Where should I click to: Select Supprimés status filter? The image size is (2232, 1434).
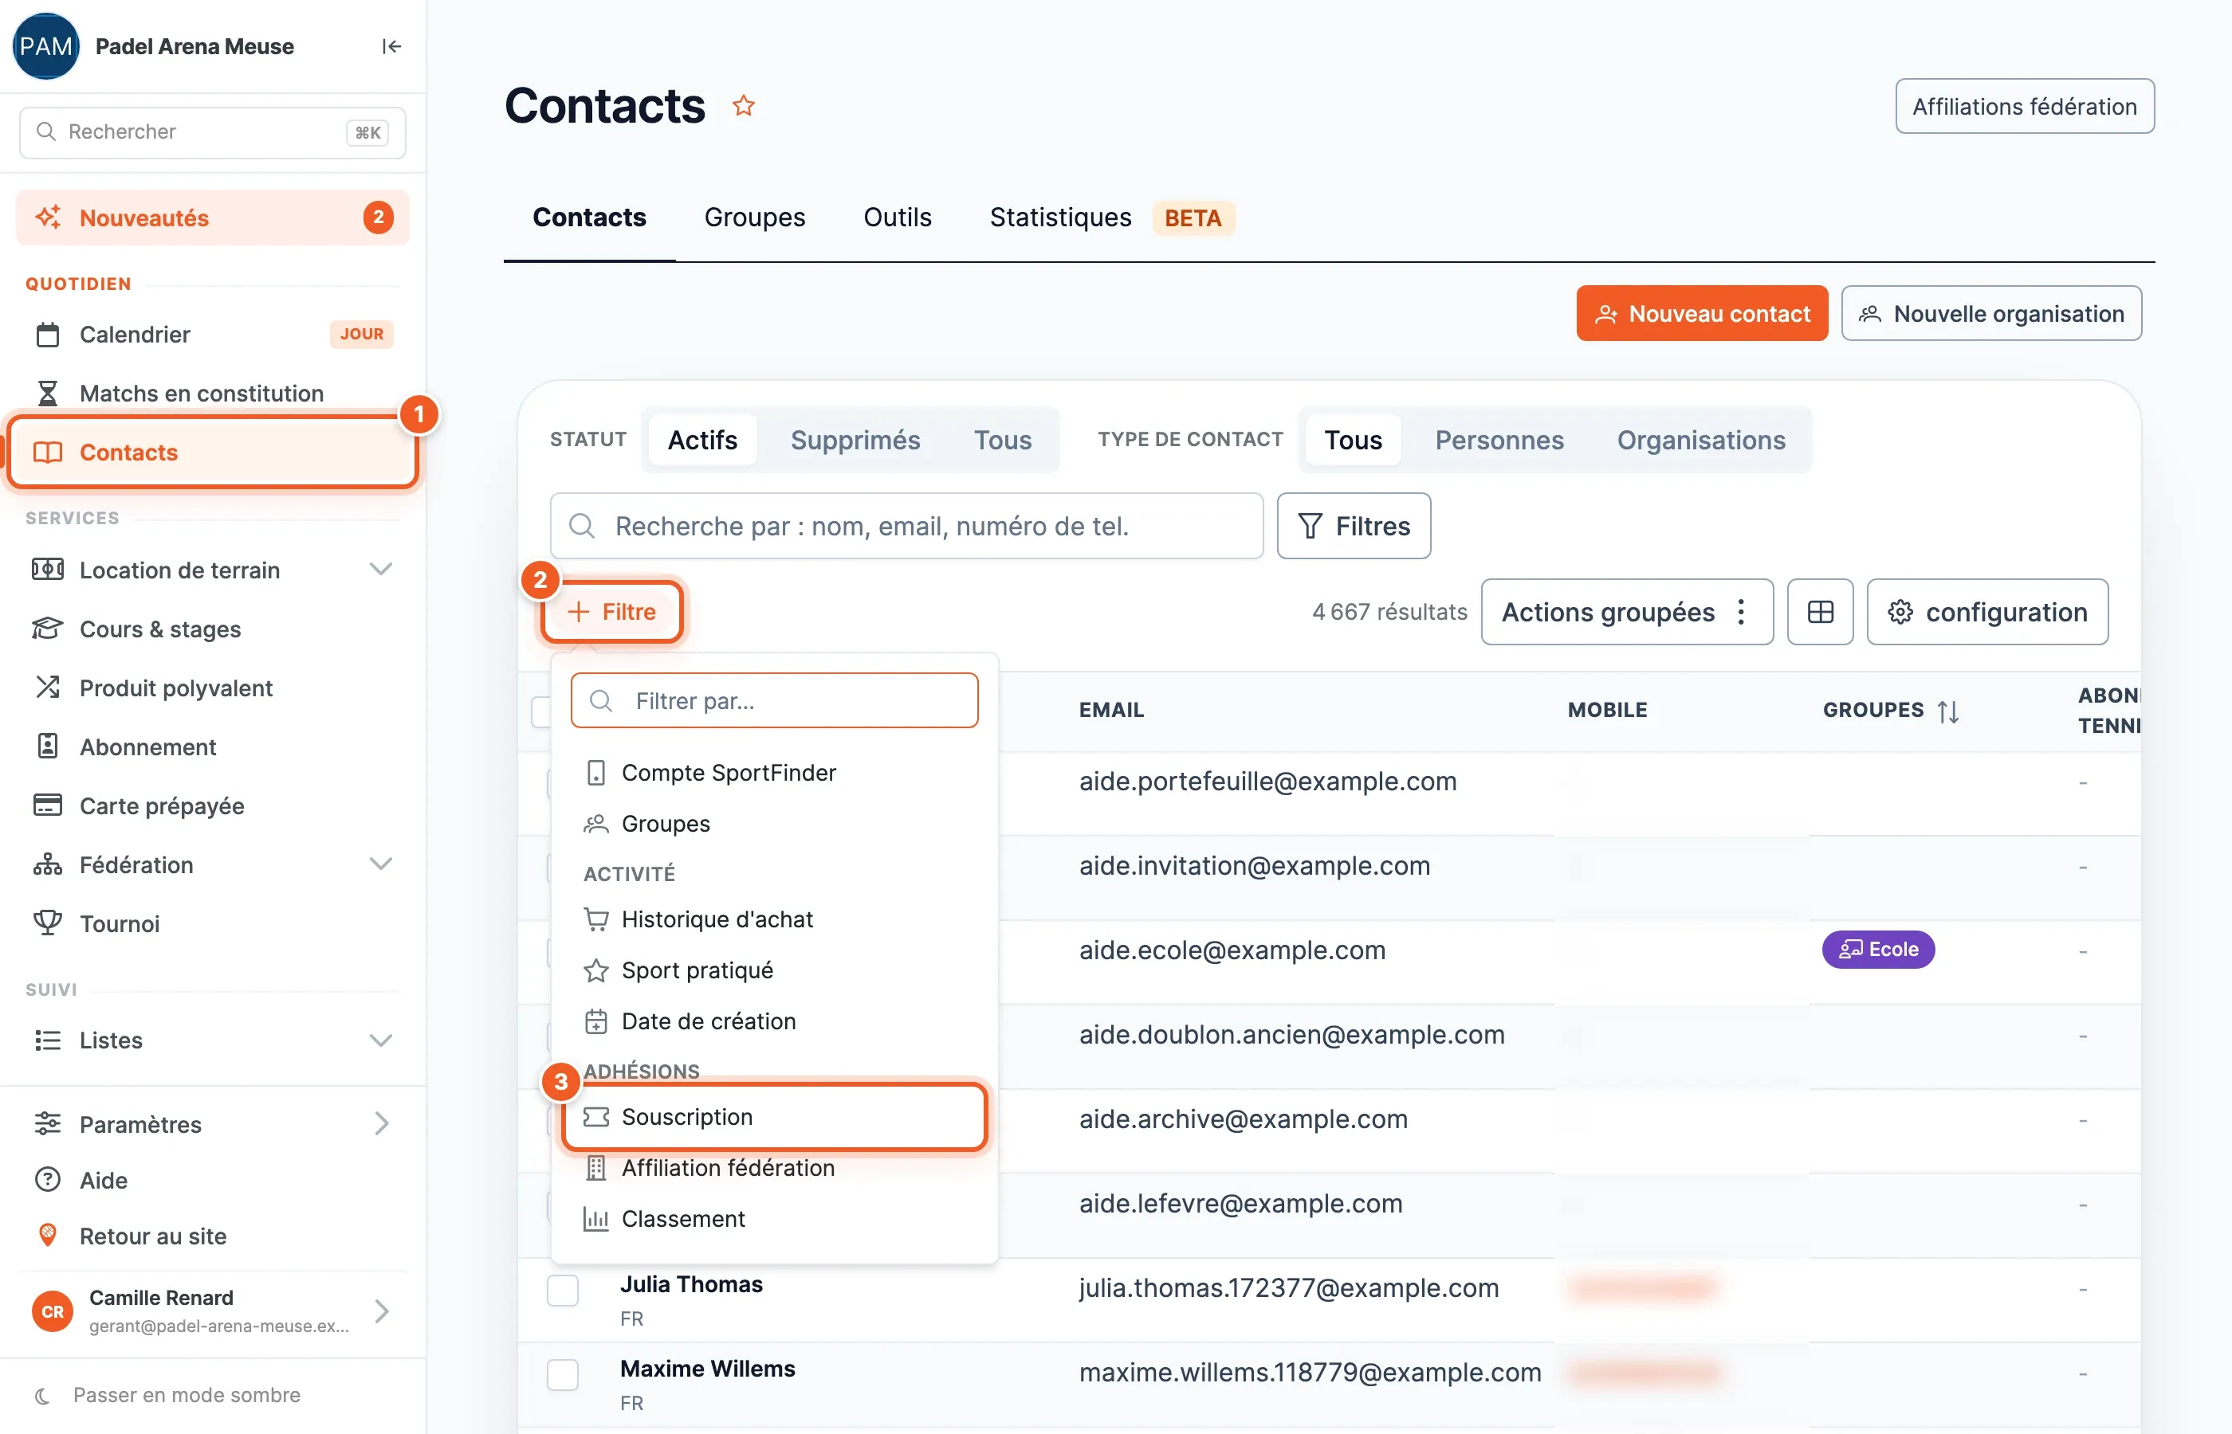[855, 440]
